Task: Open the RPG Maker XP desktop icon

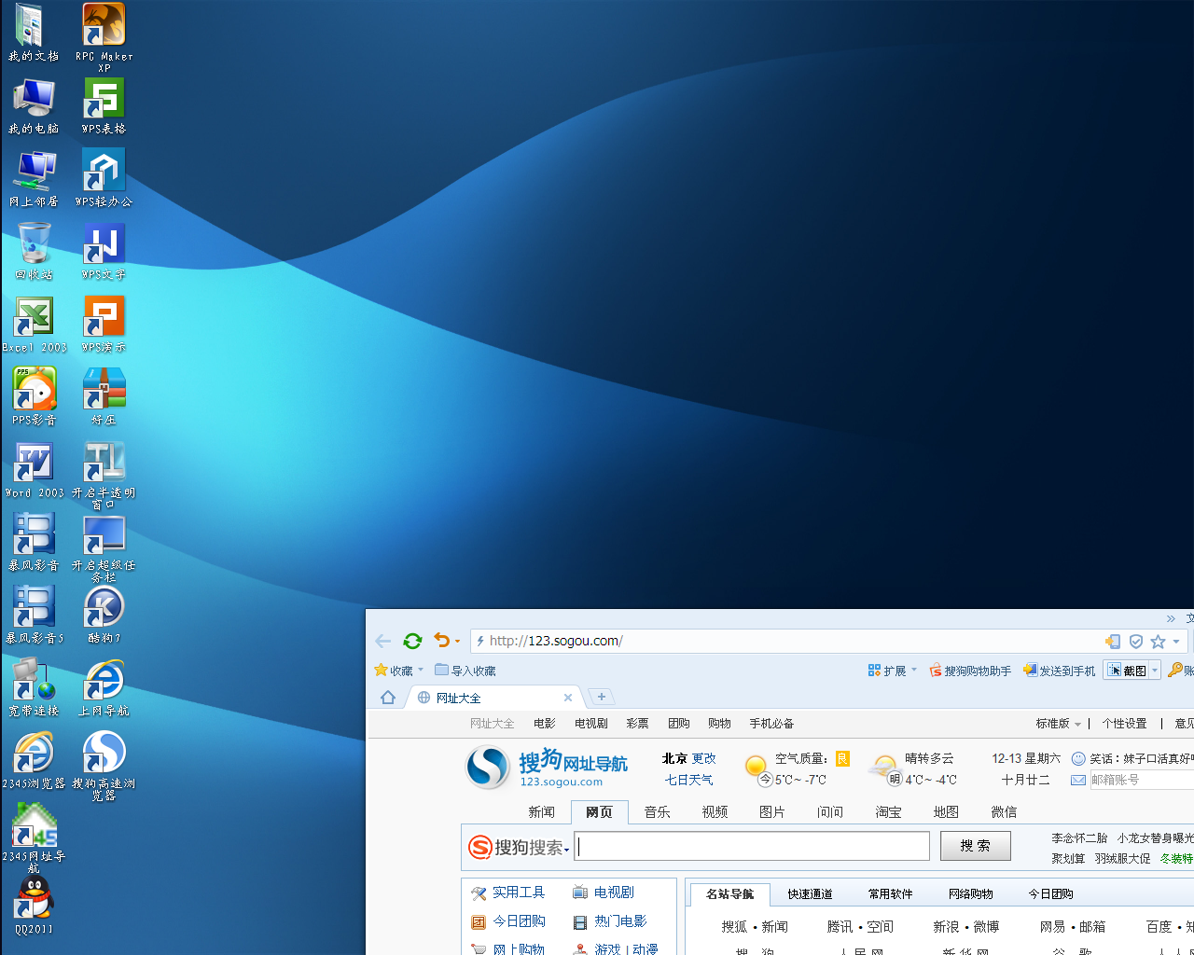Action: click(x=104, y=35)
